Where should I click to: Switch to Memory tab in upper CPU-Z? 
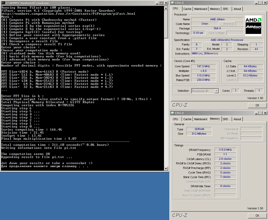coord(215,9)
